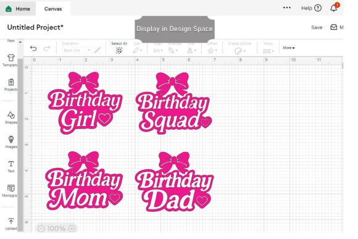Undo the last action

[x=33, y=48]
